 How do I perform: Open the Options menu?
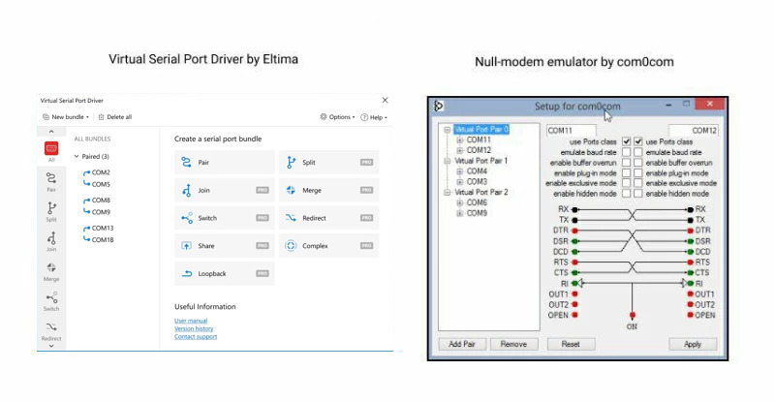point(337,117)
